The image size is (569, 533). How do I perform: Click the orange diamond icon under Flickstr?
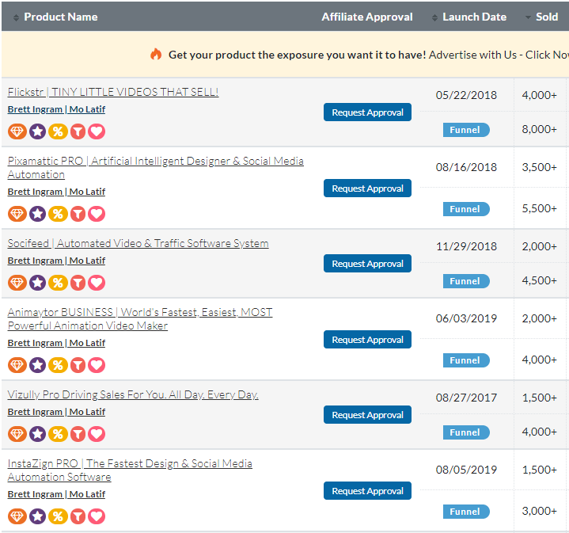coord(17,131)
